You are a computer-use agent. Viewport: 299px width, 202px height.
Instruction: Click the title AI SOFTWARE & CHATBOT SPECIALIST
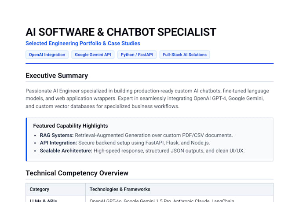pos(121,32)
